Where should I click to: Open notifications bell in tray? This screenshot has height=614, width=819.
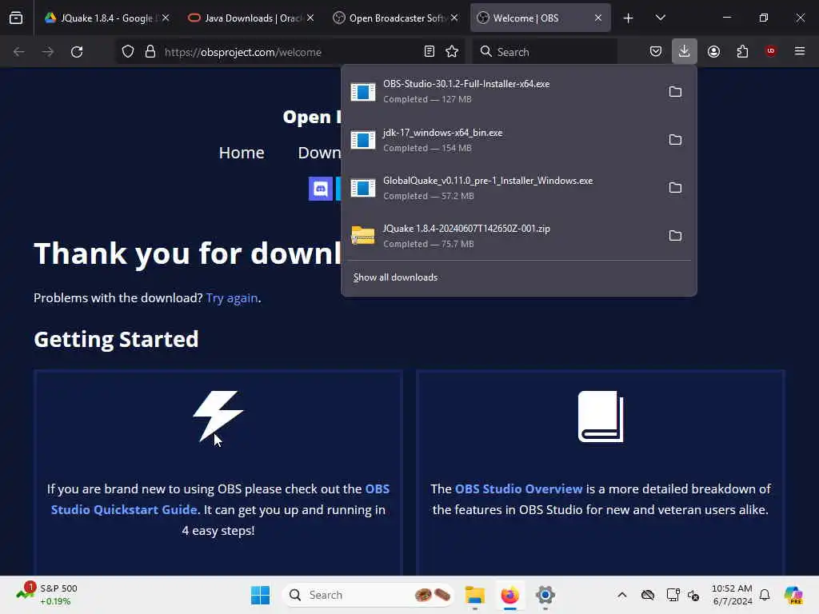click(765, 595)
